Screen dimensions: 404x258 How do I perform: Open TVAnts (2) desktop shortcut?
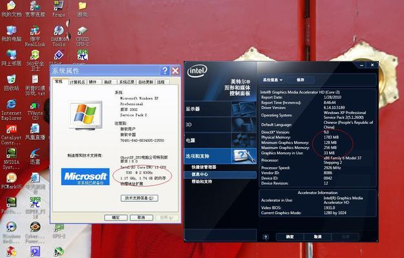35,111
